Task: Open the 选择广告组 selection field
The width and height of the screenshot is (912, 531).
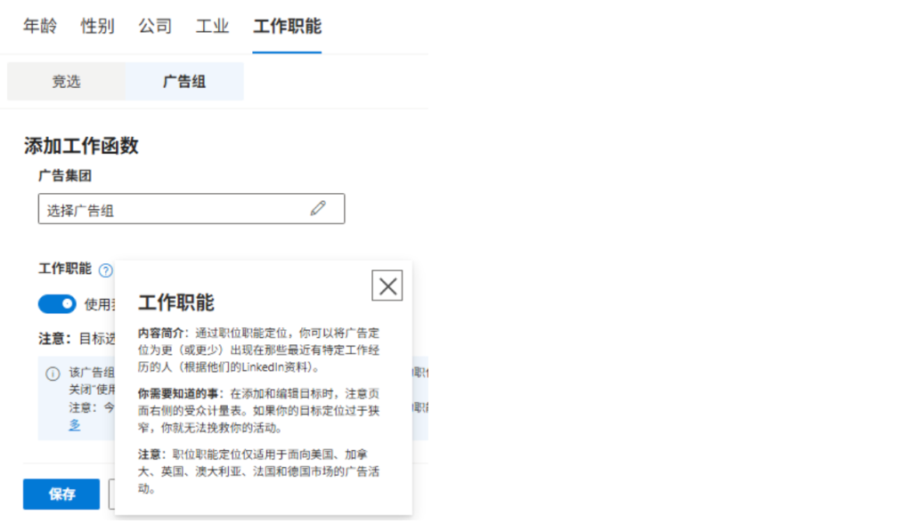Action: 178,209
